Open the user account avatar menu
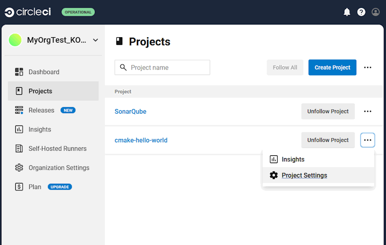The height and width of the screenshot is (245, 386). tap(376, 12)
